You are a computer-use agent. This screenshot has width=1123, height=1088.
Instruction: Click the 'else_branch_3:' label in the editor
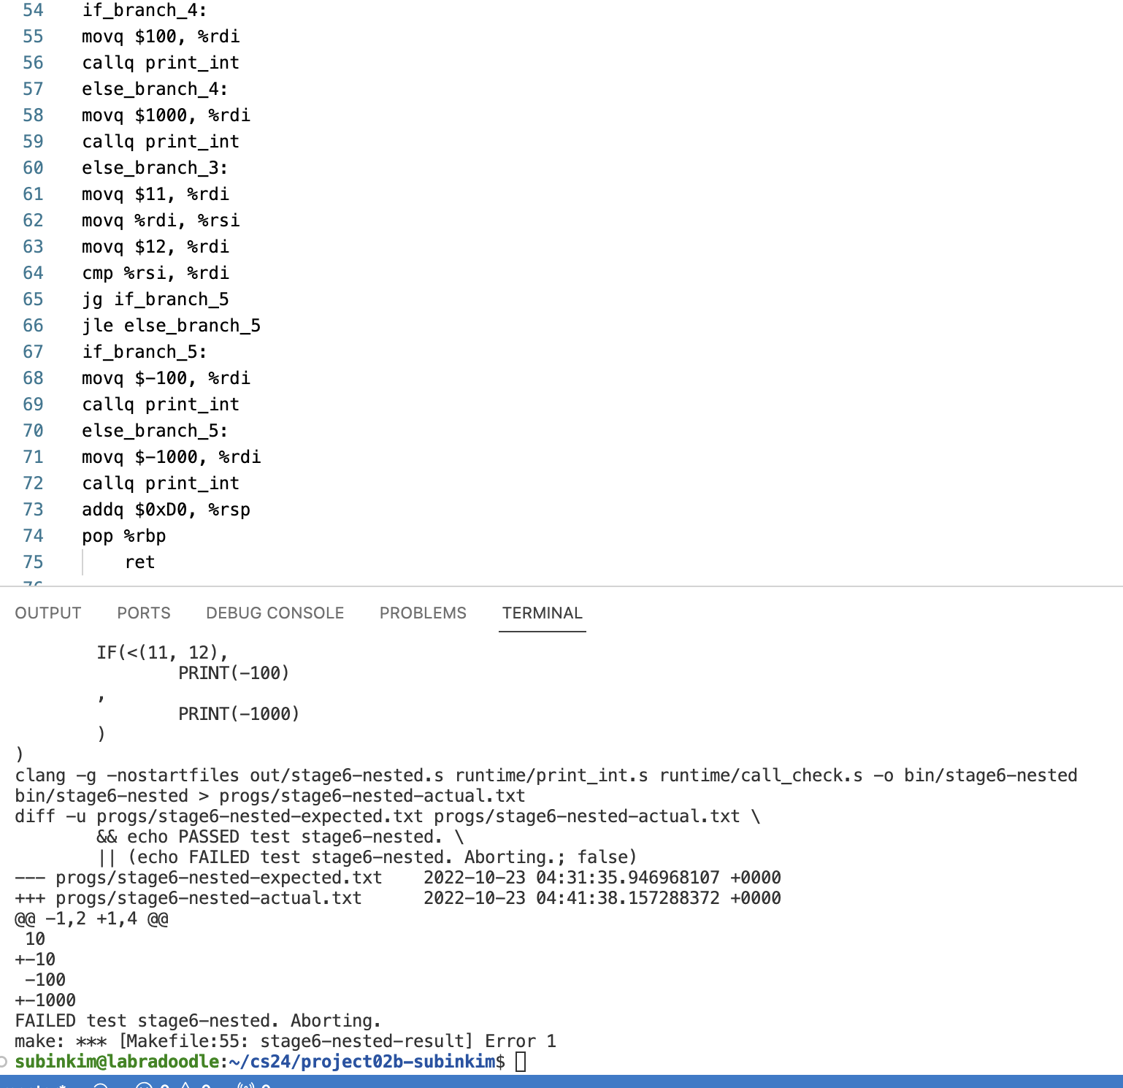[155, 167]
